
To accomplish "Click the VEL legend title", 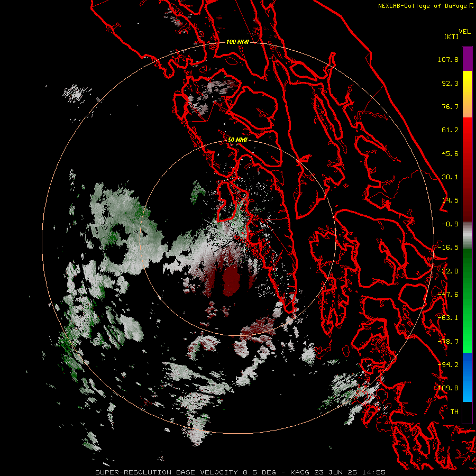I will click(x=464, y=32).
